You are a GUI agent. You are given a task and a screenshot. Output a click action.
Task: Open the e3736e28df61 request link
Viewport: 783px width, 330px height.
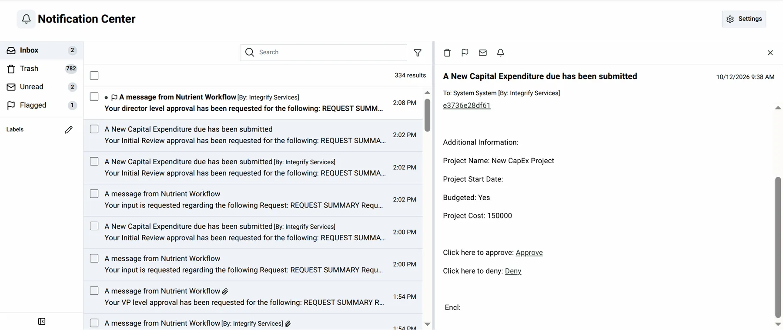pos(467,106)
